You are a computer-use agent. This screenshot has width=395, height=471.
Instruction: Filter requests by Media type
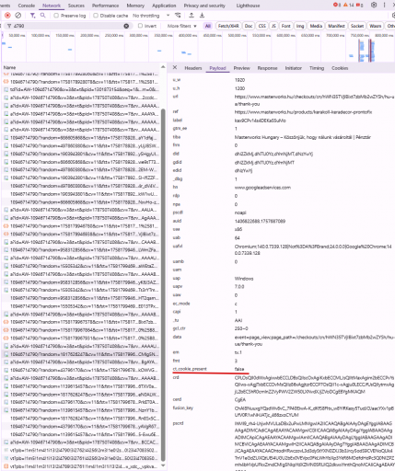coord(316,26)
